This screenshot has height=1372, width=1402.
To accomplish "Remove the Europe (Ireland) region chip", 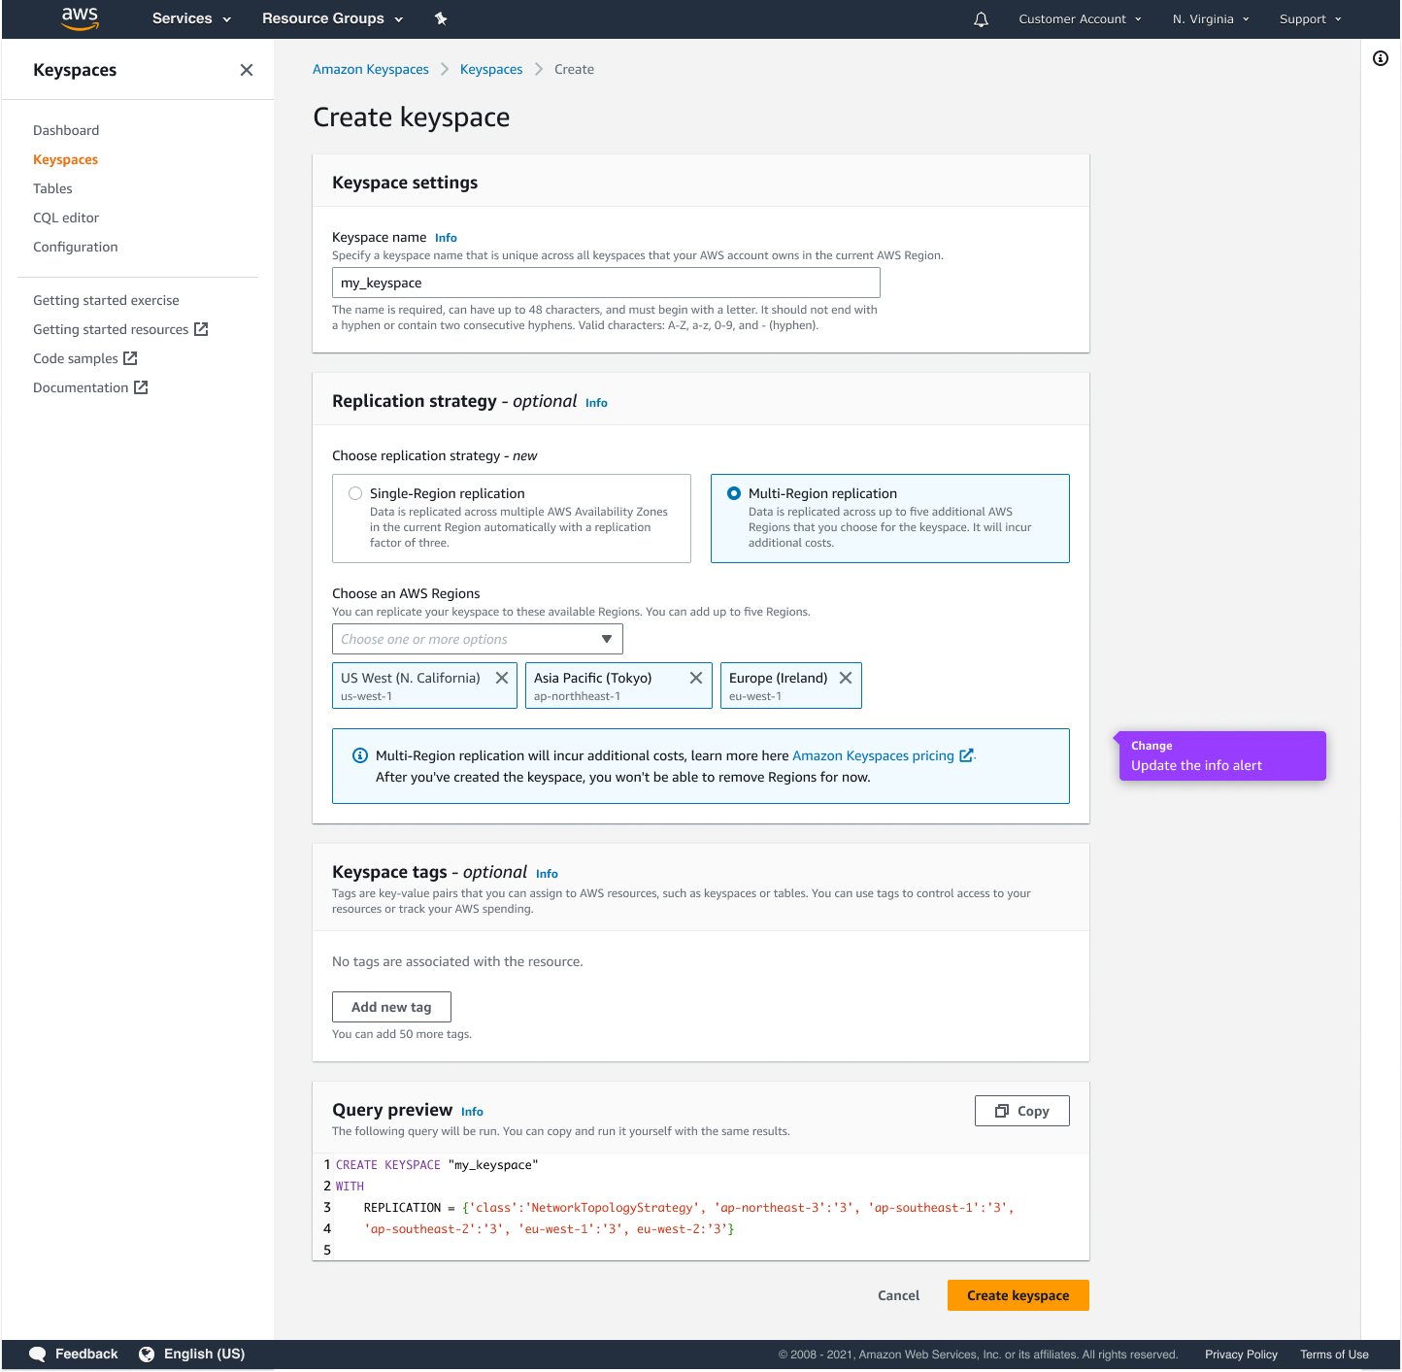I will point(846,678).
